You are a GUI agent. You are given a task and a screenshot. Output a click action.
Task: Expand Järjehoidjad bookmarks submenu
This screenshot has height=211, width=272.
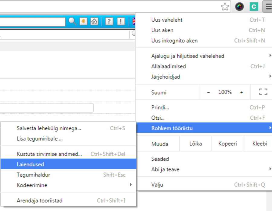204,77
